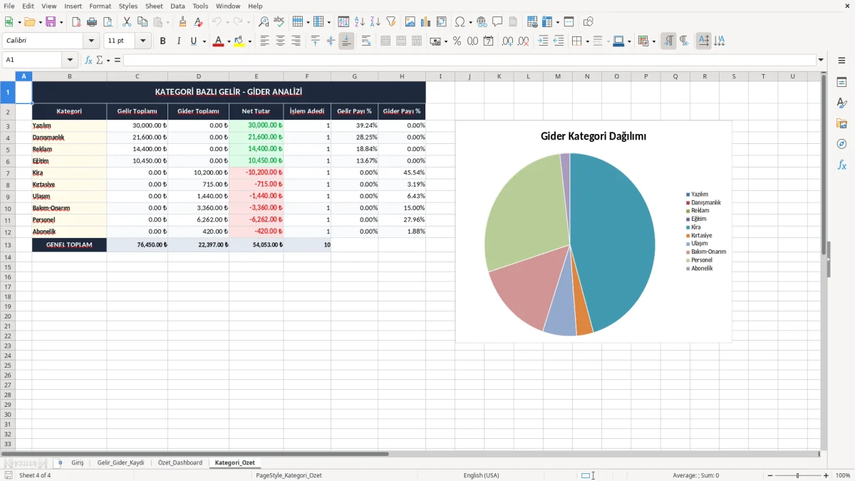Image resolution: width=855 pixels, height=481 pixels.
Task: Click the Copy icon
Action: 142,22
